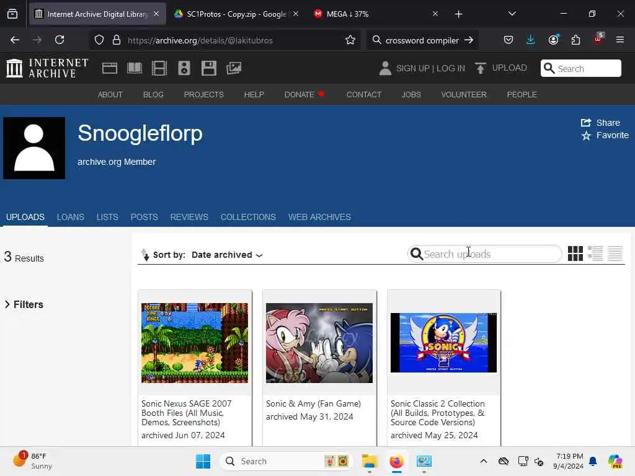The height and width of the screenshot is (476, 635).
Task: Click SIGN UP | LOG IN link
Action: pyautogui.click(x=430, y=68)
